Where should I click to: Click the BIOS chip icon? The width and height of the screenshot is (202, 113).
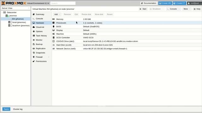coord(53,26)
